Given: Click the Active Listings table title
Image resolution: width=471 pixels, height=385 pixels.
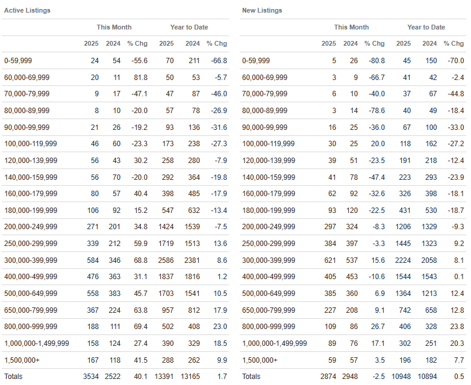Looking at the screenshot, I should click(27, 10).
